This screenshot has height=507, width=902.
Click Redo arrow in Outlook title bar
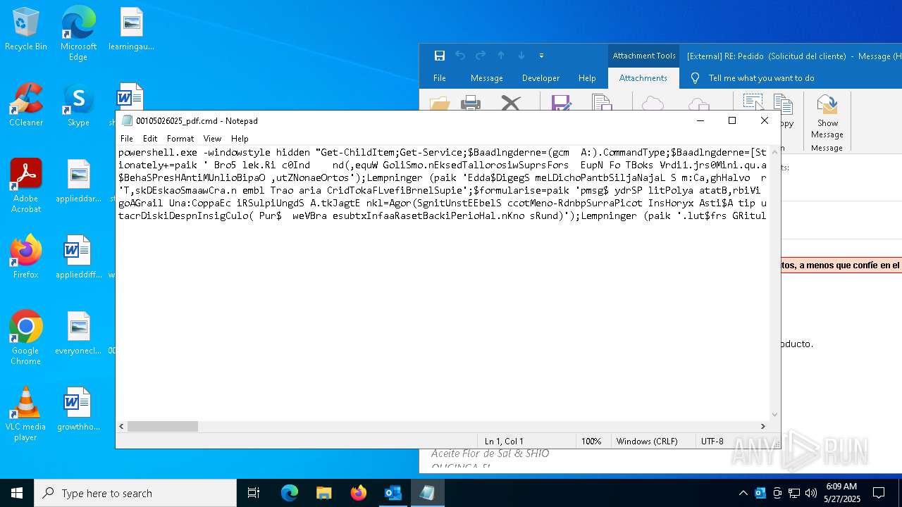481,56
